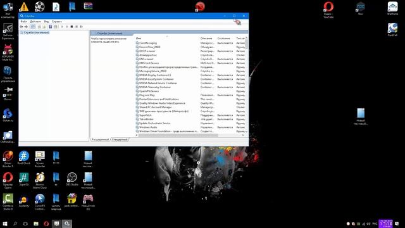Open Driver Booster 5 desktop icon
The width and height of the screenshot is (405, 228).
tap(8, 159)
